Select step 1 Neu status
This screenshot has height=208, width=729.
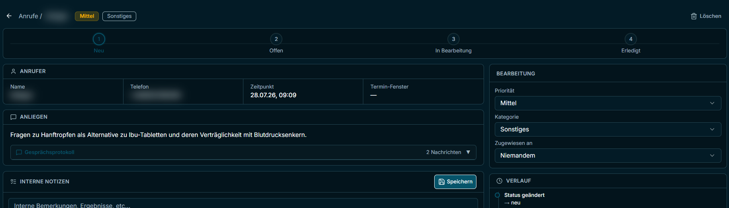pyautogui.click(x=99, y=39)
